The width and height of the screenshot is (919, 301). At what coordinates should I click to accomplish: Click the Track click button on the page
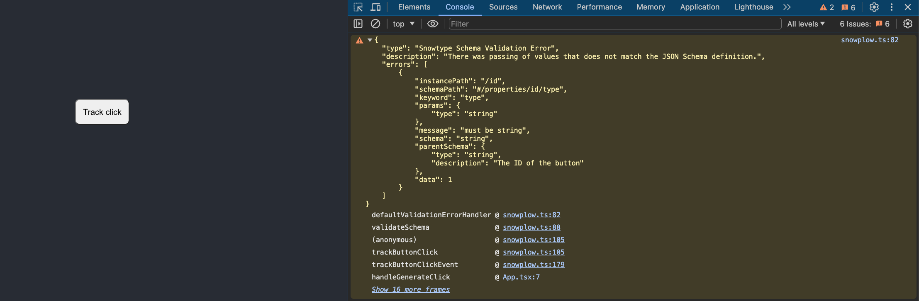[102, 112]
